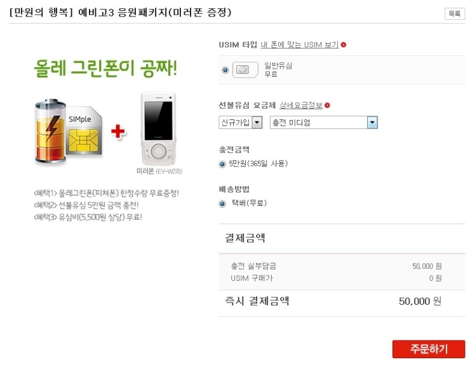Screen dimensions: 470x369
Task: Select 5만원(365일 사용) charge option
Action: point(222,164)
